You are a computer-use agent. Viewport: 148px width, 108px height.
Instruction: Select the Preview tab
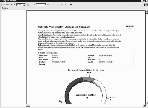point(5,8)
